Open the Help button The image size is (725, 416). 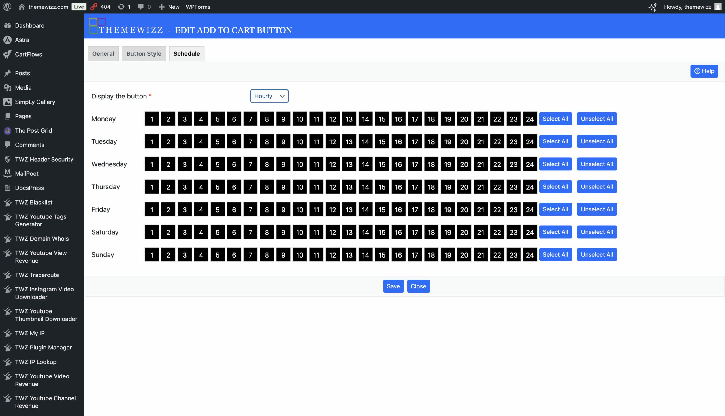pyautogui.click(x=704, y=71)
